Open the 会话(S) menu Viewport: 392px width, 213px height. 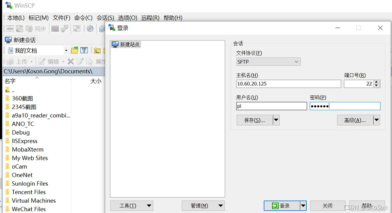(x=105, y=18)
